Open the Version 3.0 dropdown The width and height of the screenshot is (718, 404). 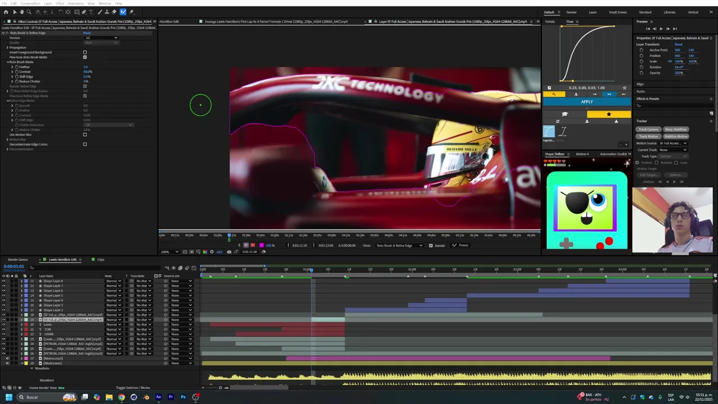click(101, 38)
